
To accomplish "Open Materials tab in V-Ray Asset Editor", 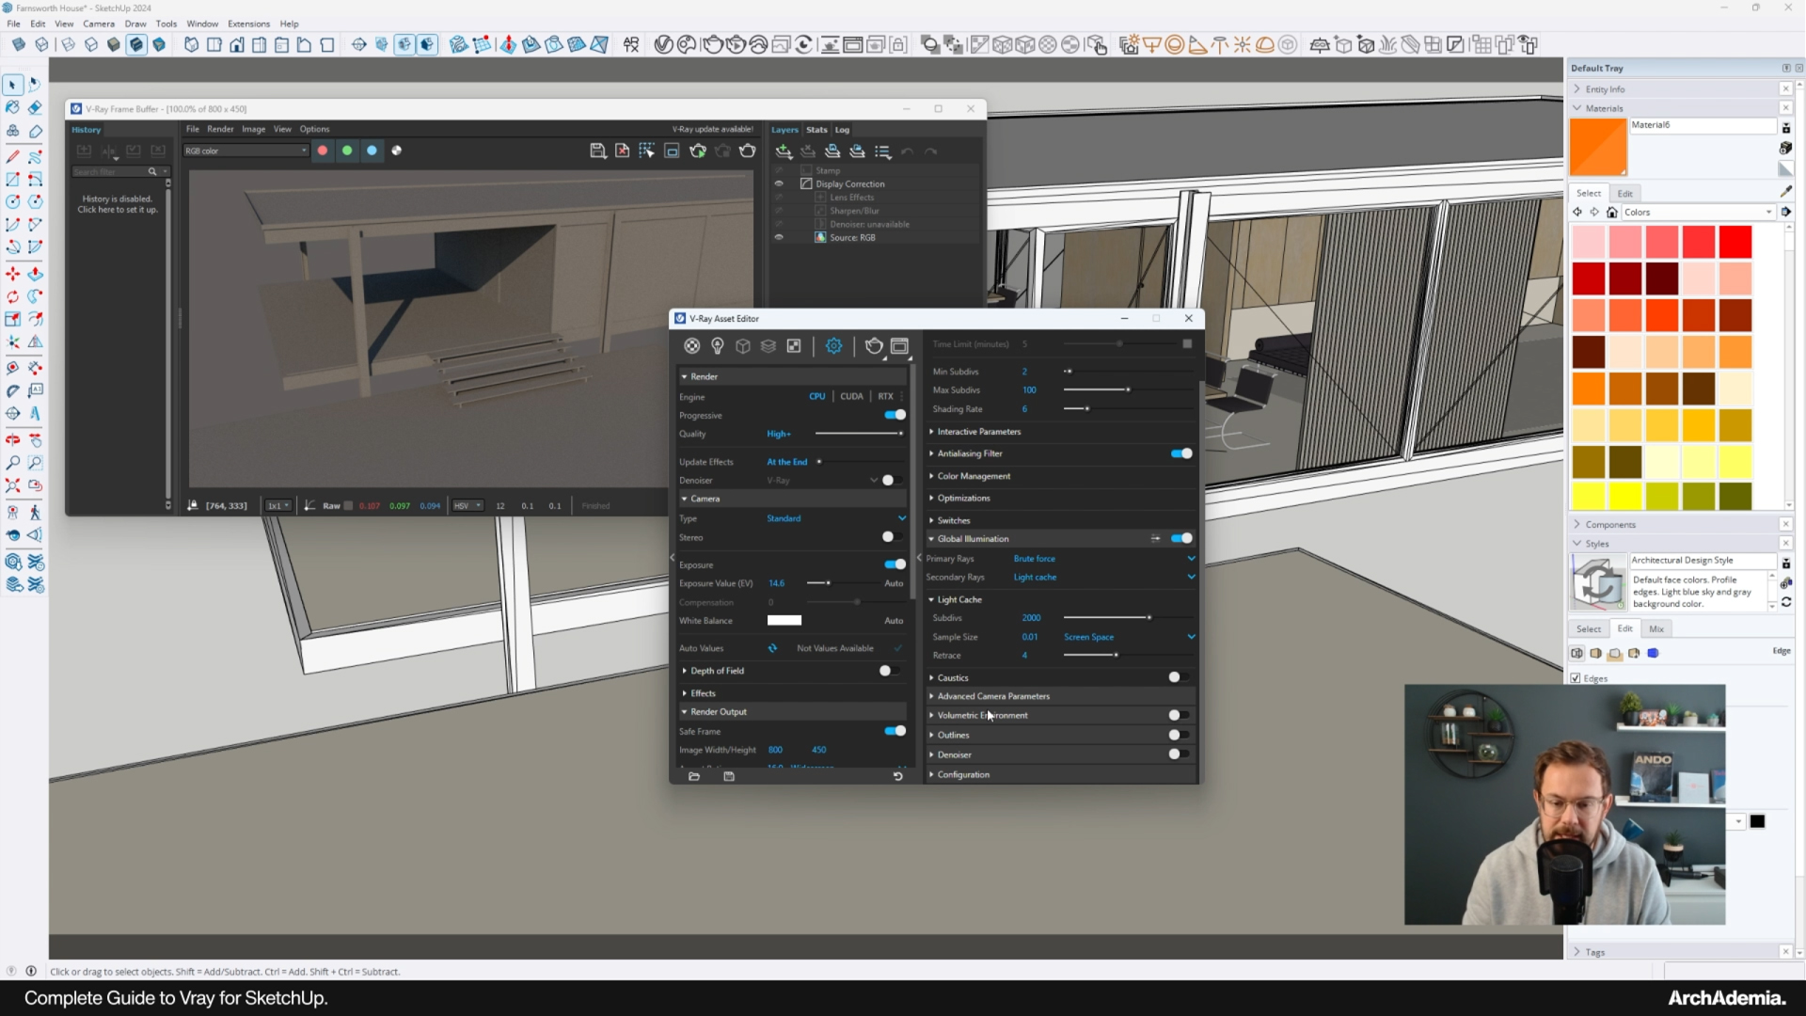I will pos(692,346).
